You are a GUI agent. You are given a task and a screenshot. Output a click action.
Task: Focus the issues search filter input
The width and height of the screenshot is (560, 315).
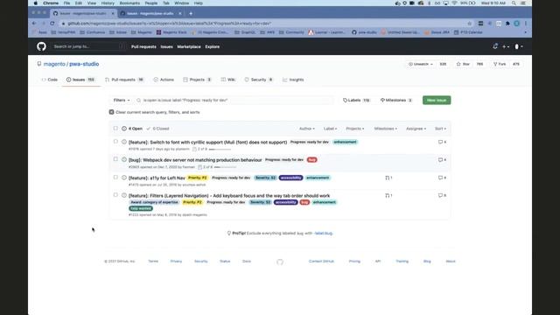pyautogui.click(x=234, y=101)
